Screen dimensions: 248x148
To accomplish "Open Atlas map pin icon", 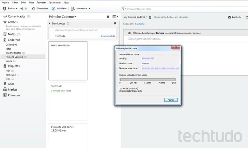I will tap(5, 84).
